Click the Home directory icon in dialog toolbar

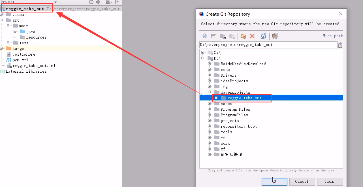click(x=204, y=36)
